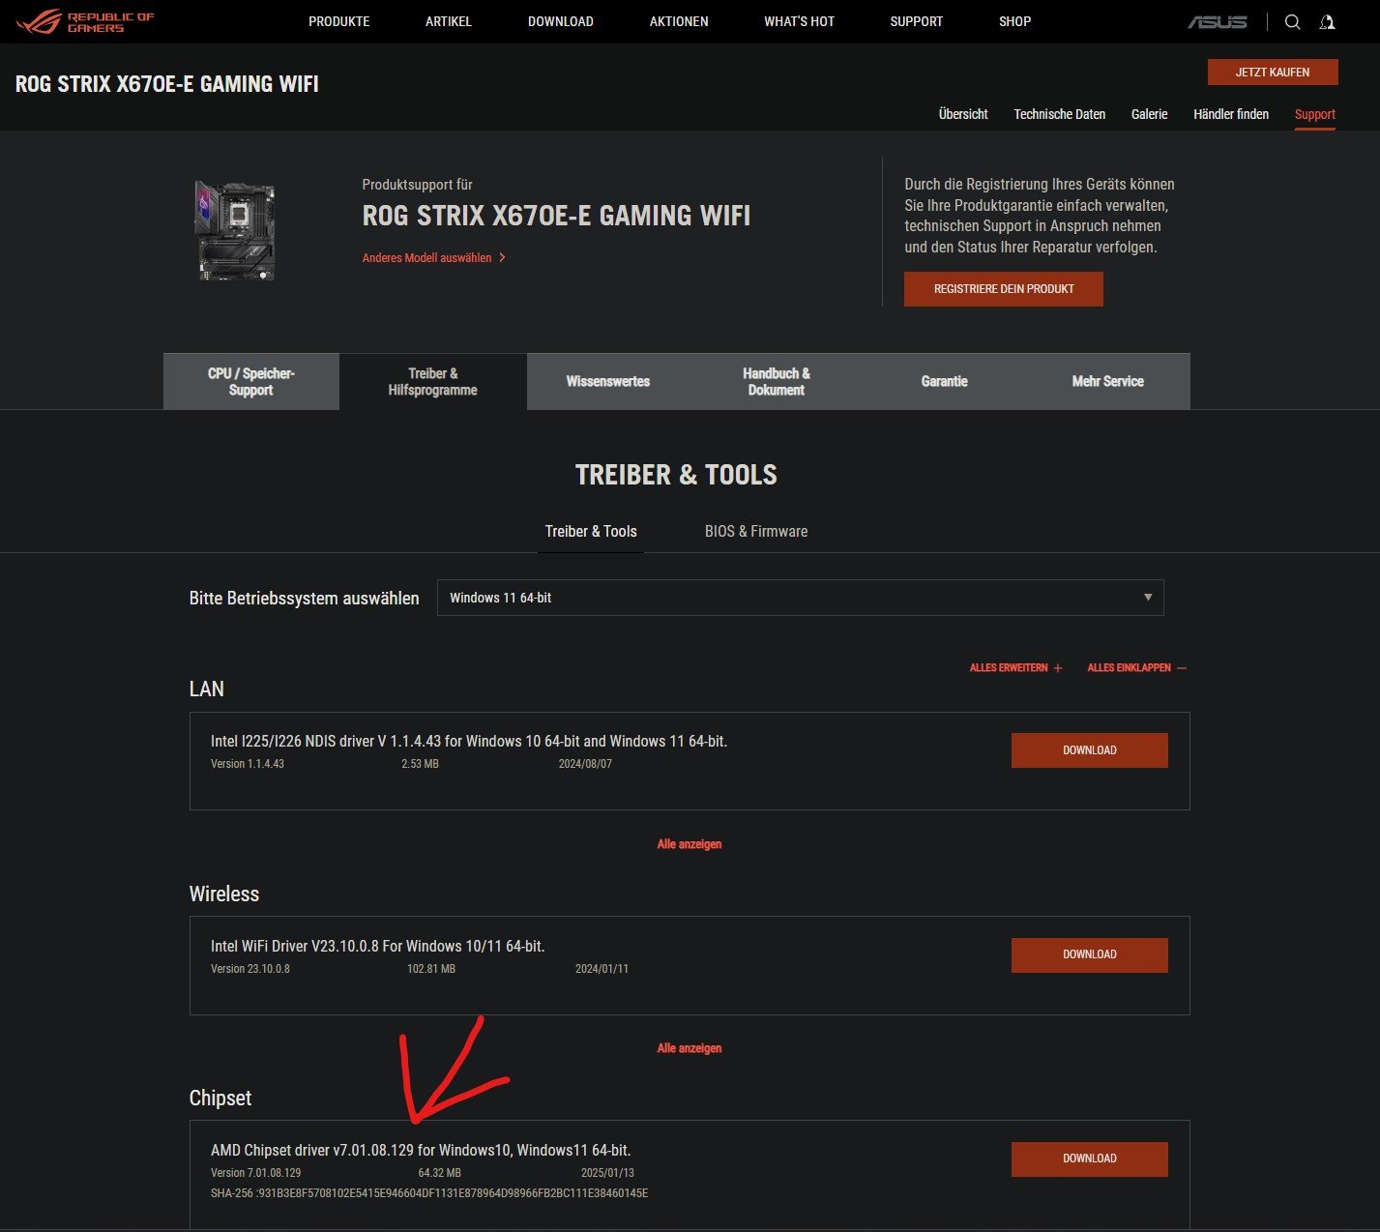The image size is (1380, 1232).
Task: Click the 2025/01/13 date text
Action: coord(607,1173)
